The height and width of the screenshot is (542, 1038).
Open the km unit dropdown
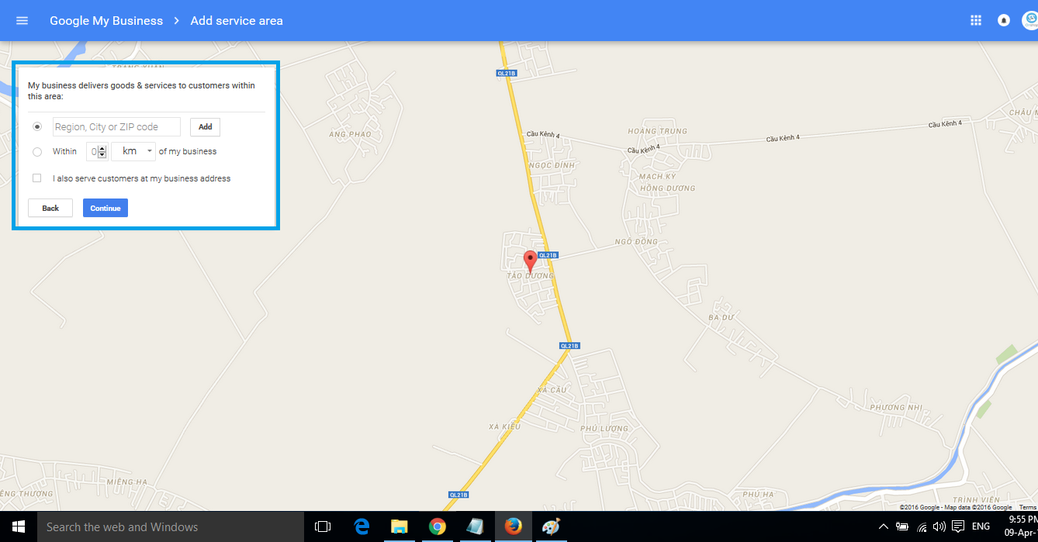tap(133, 151)
